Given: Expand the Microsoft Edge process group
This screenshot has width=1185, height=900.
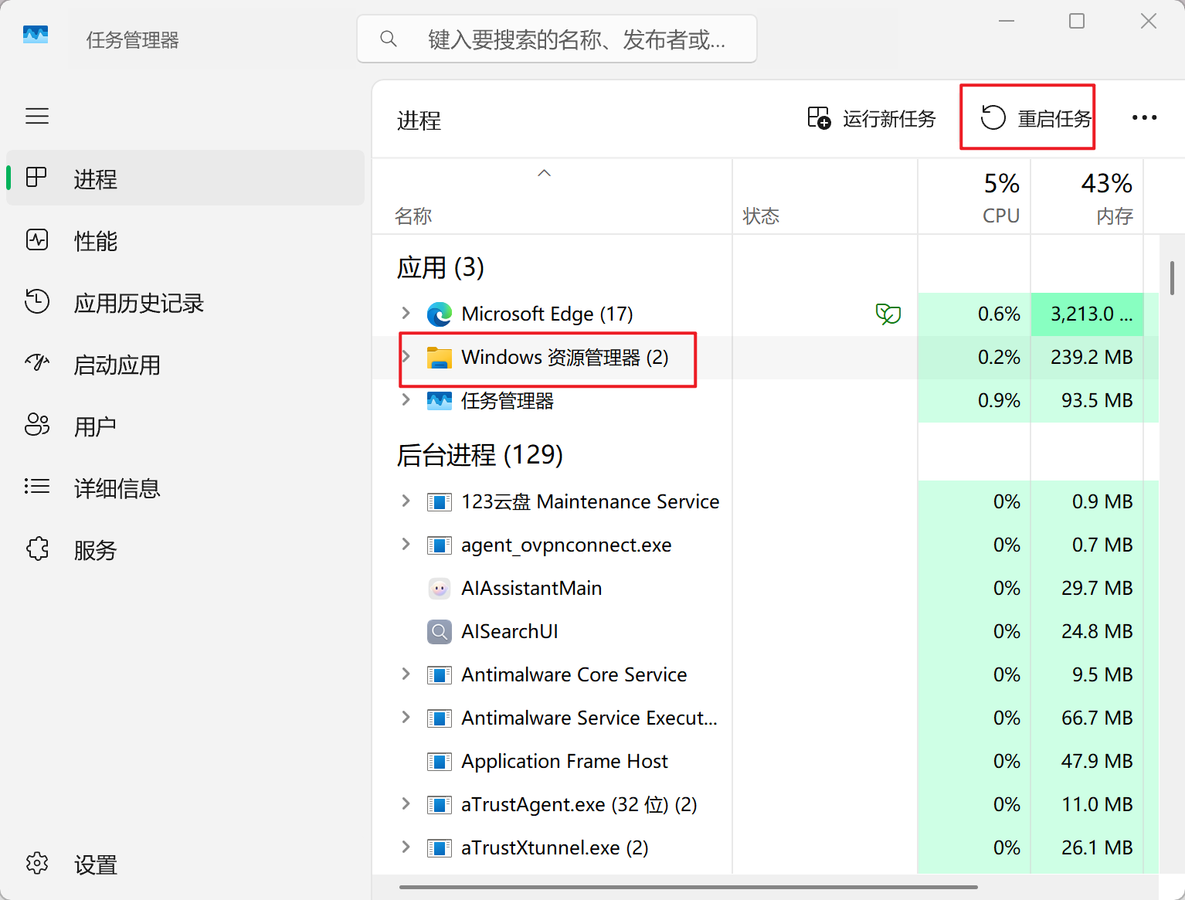Looking at the screenshot, I should 406,313.
